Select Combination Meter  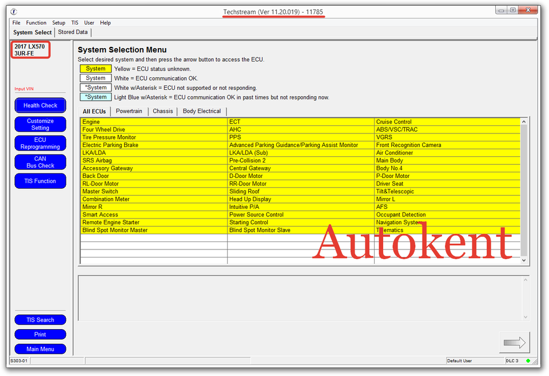click(154, 199)
